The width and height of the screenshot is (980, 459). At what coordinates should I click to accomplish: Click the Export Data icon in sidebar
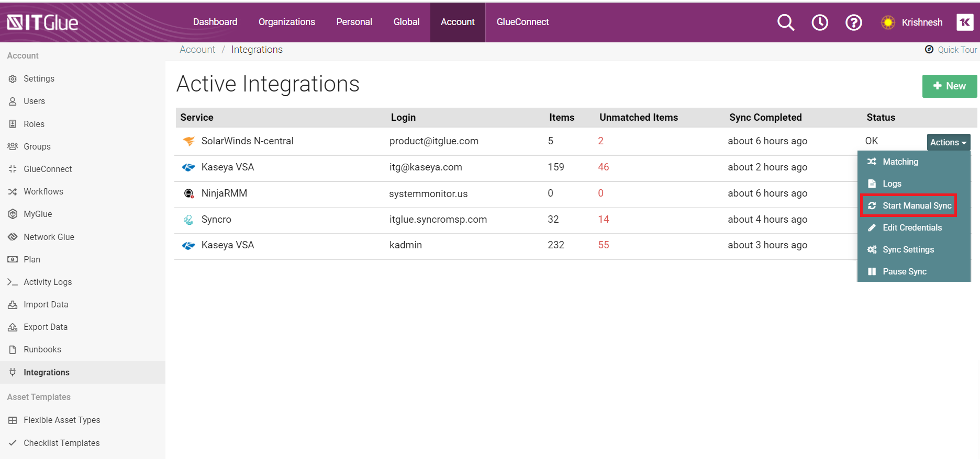pos(13,327)
